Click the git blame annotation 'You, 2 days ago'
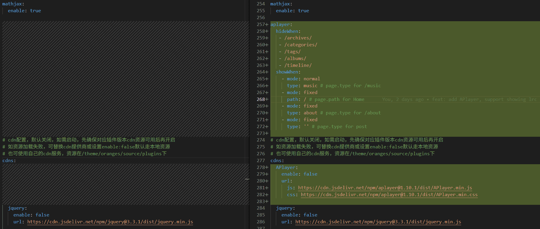Image resolution: width=540 pixels, height=229 pixels. pos(403,99)
